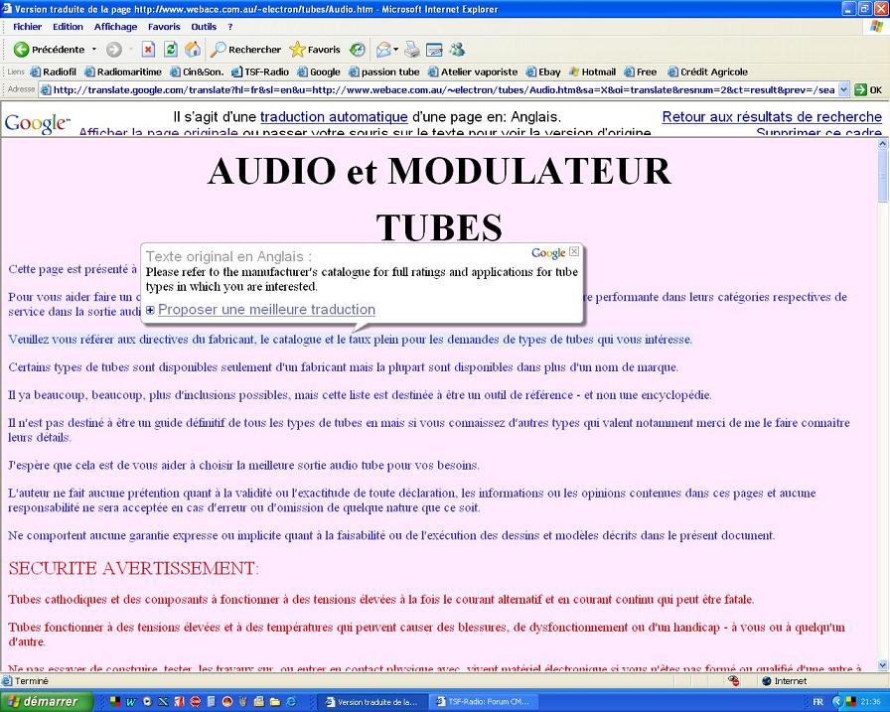This screenshot has height=712, width=890.
Task: Click 'Retour aux résultats de recherche' link
Action: coord(771,117)
